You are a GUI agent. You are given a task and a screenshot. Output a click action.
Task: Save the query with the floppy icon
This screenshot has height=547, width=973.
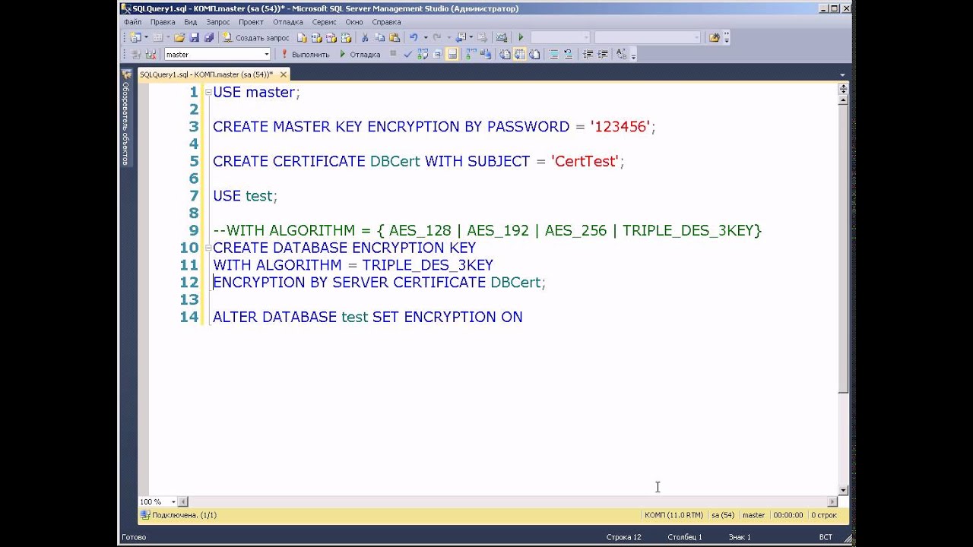194,37
